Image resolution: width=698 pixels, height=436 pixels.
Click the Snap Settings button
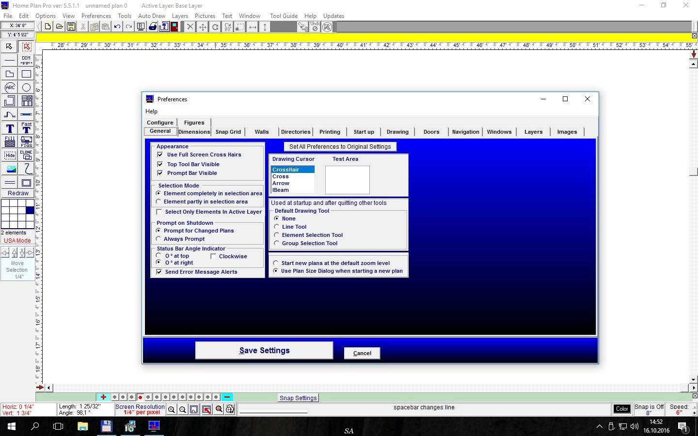pyautogui.click(x=298, y=398)
